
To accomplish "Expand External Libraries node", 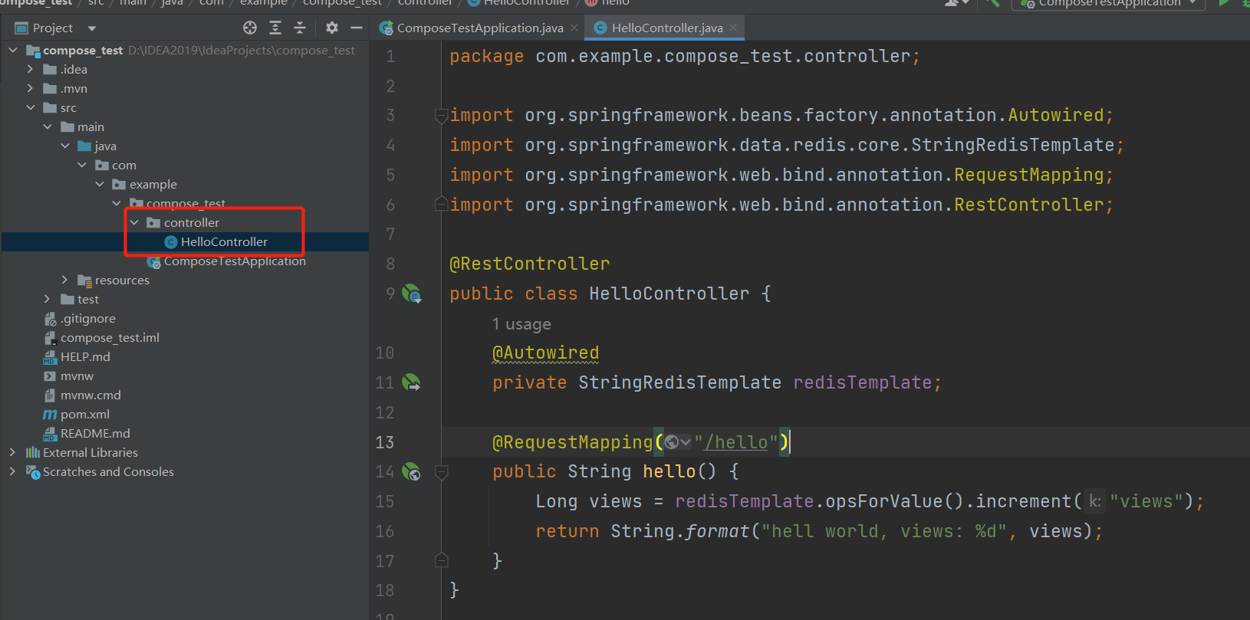I will tap(12, 453).
